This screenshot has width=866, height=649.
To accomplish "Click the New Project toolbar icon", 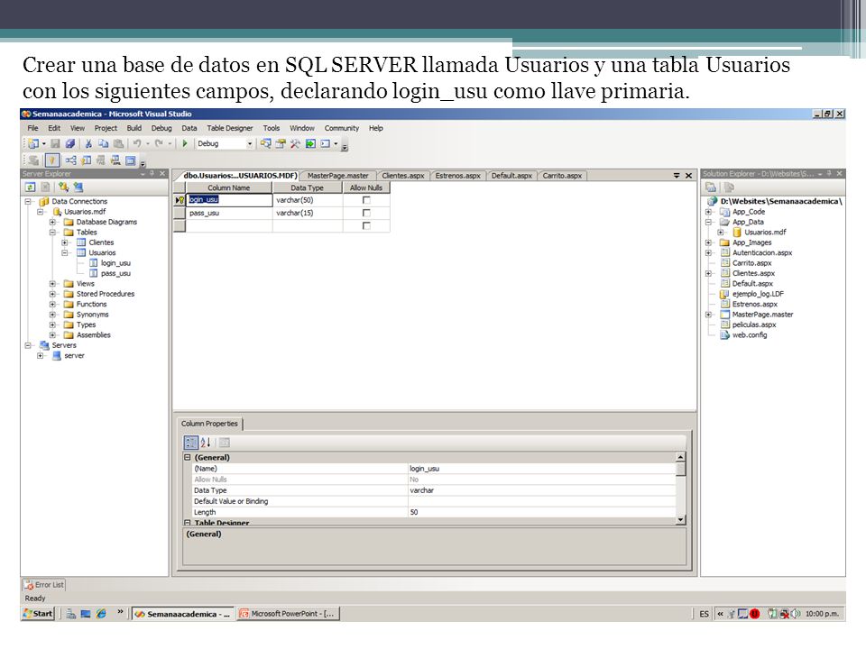I will click(33, 143).
